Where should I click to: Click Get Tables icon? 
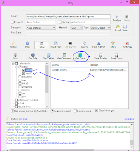49,55
